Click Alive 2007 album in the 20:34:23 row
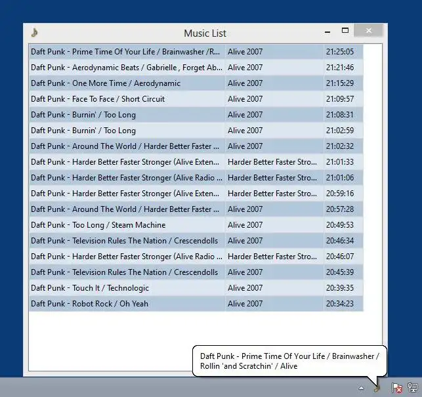Screen dimensions: 422x397 click(x=245, y=304)
